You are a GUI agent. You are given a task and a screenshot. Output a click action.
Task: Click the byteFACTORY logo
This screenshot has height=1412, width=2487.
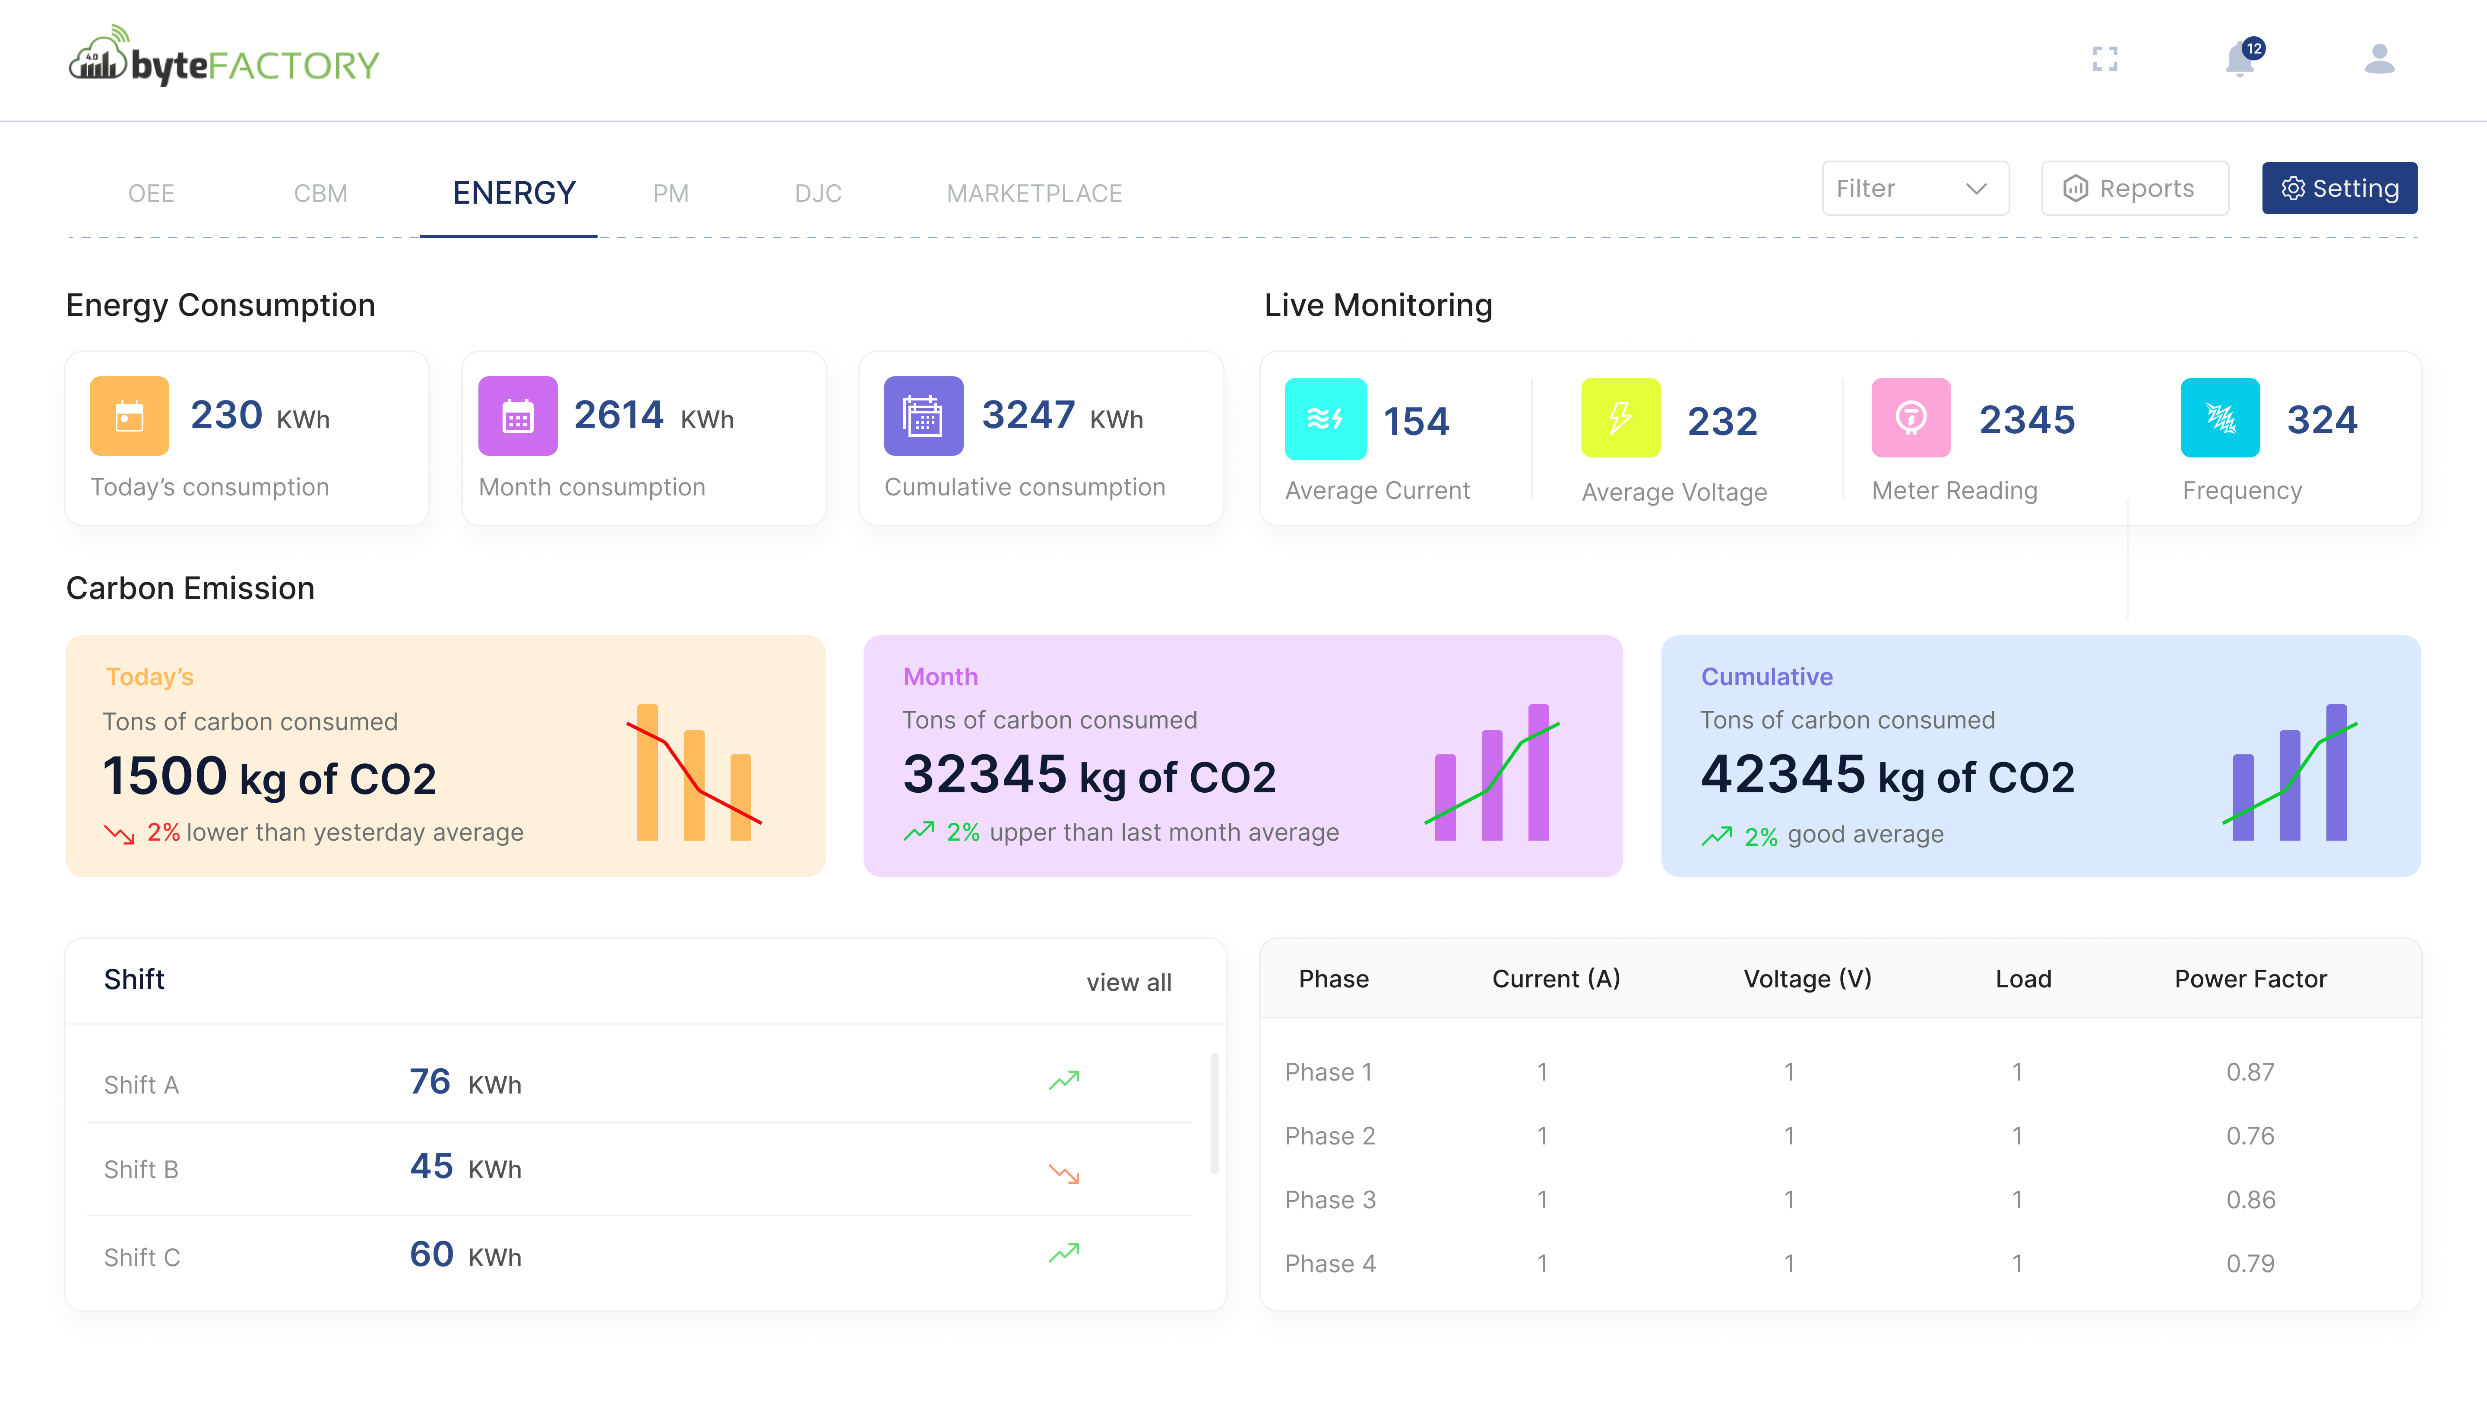[x=223, y=56]
